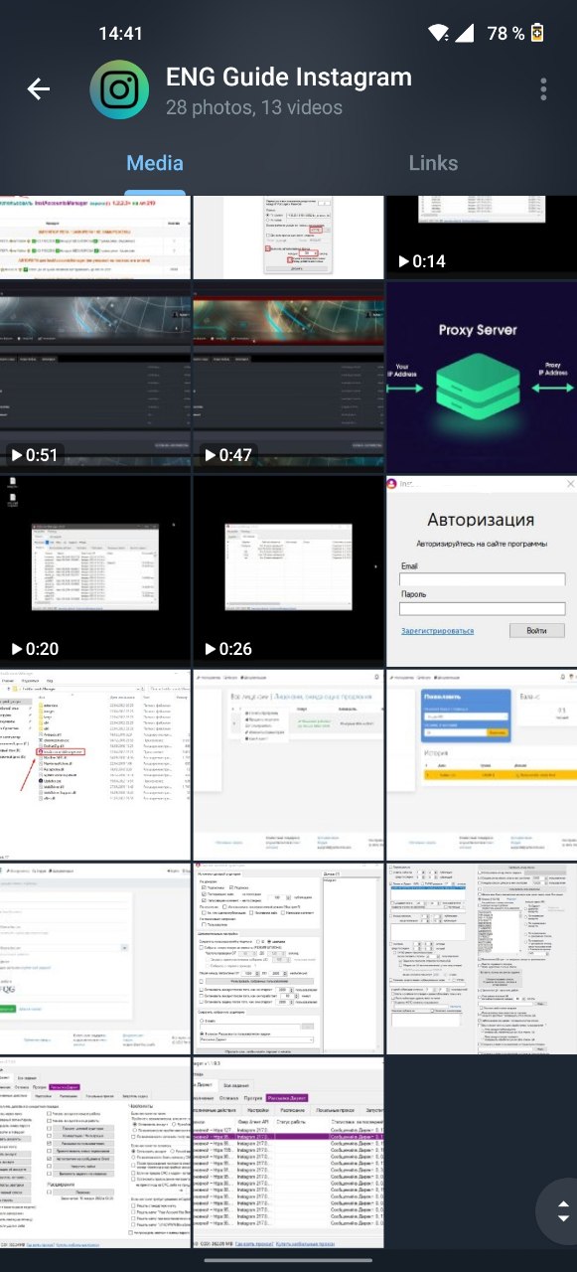Tap the ENG Guide Instagram title
This screenshot has height=1272, width=577.
pos(288,77)
